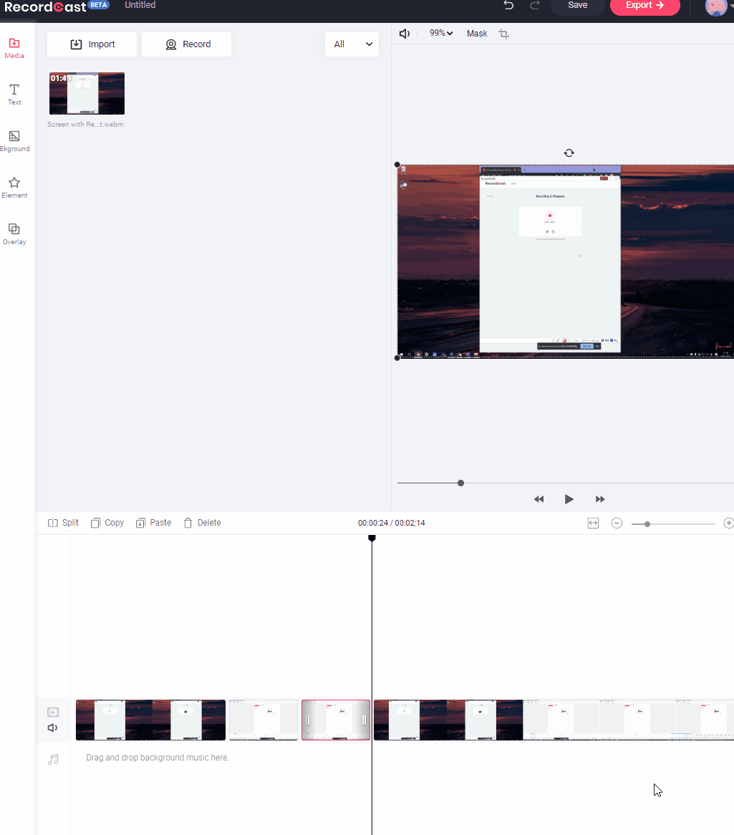
Task: Select the second white clip on timeline
Action: [x=263, y=720]
